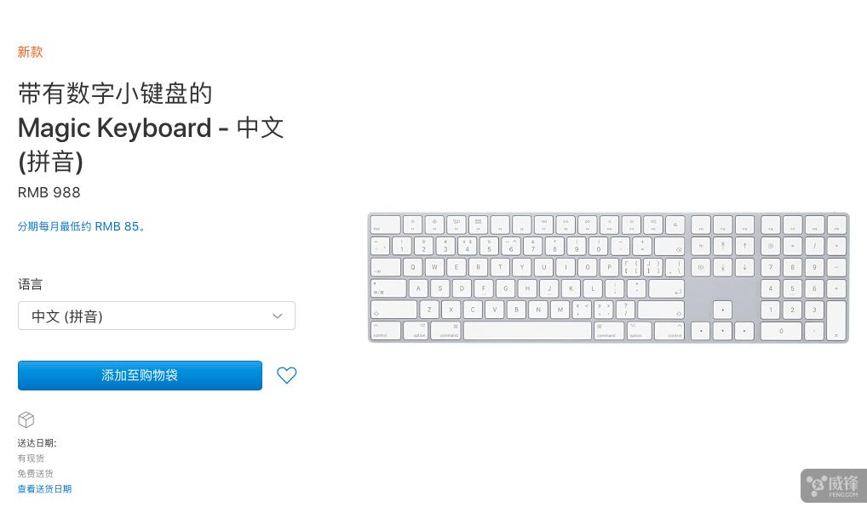The width and height of the screenshot is (867, 507).
Task: Click the Feng.com logo watermark
Action: [x=834, y=485]
